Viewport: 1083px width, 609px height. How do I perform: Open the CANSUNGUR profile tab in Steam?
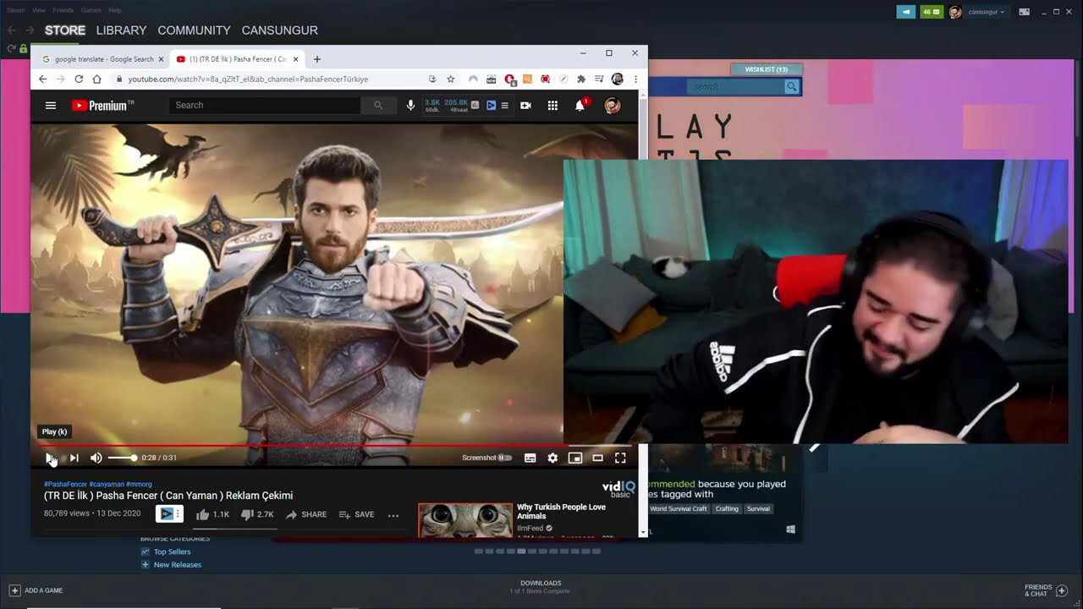pyautogui.click(x=280, y=30)
